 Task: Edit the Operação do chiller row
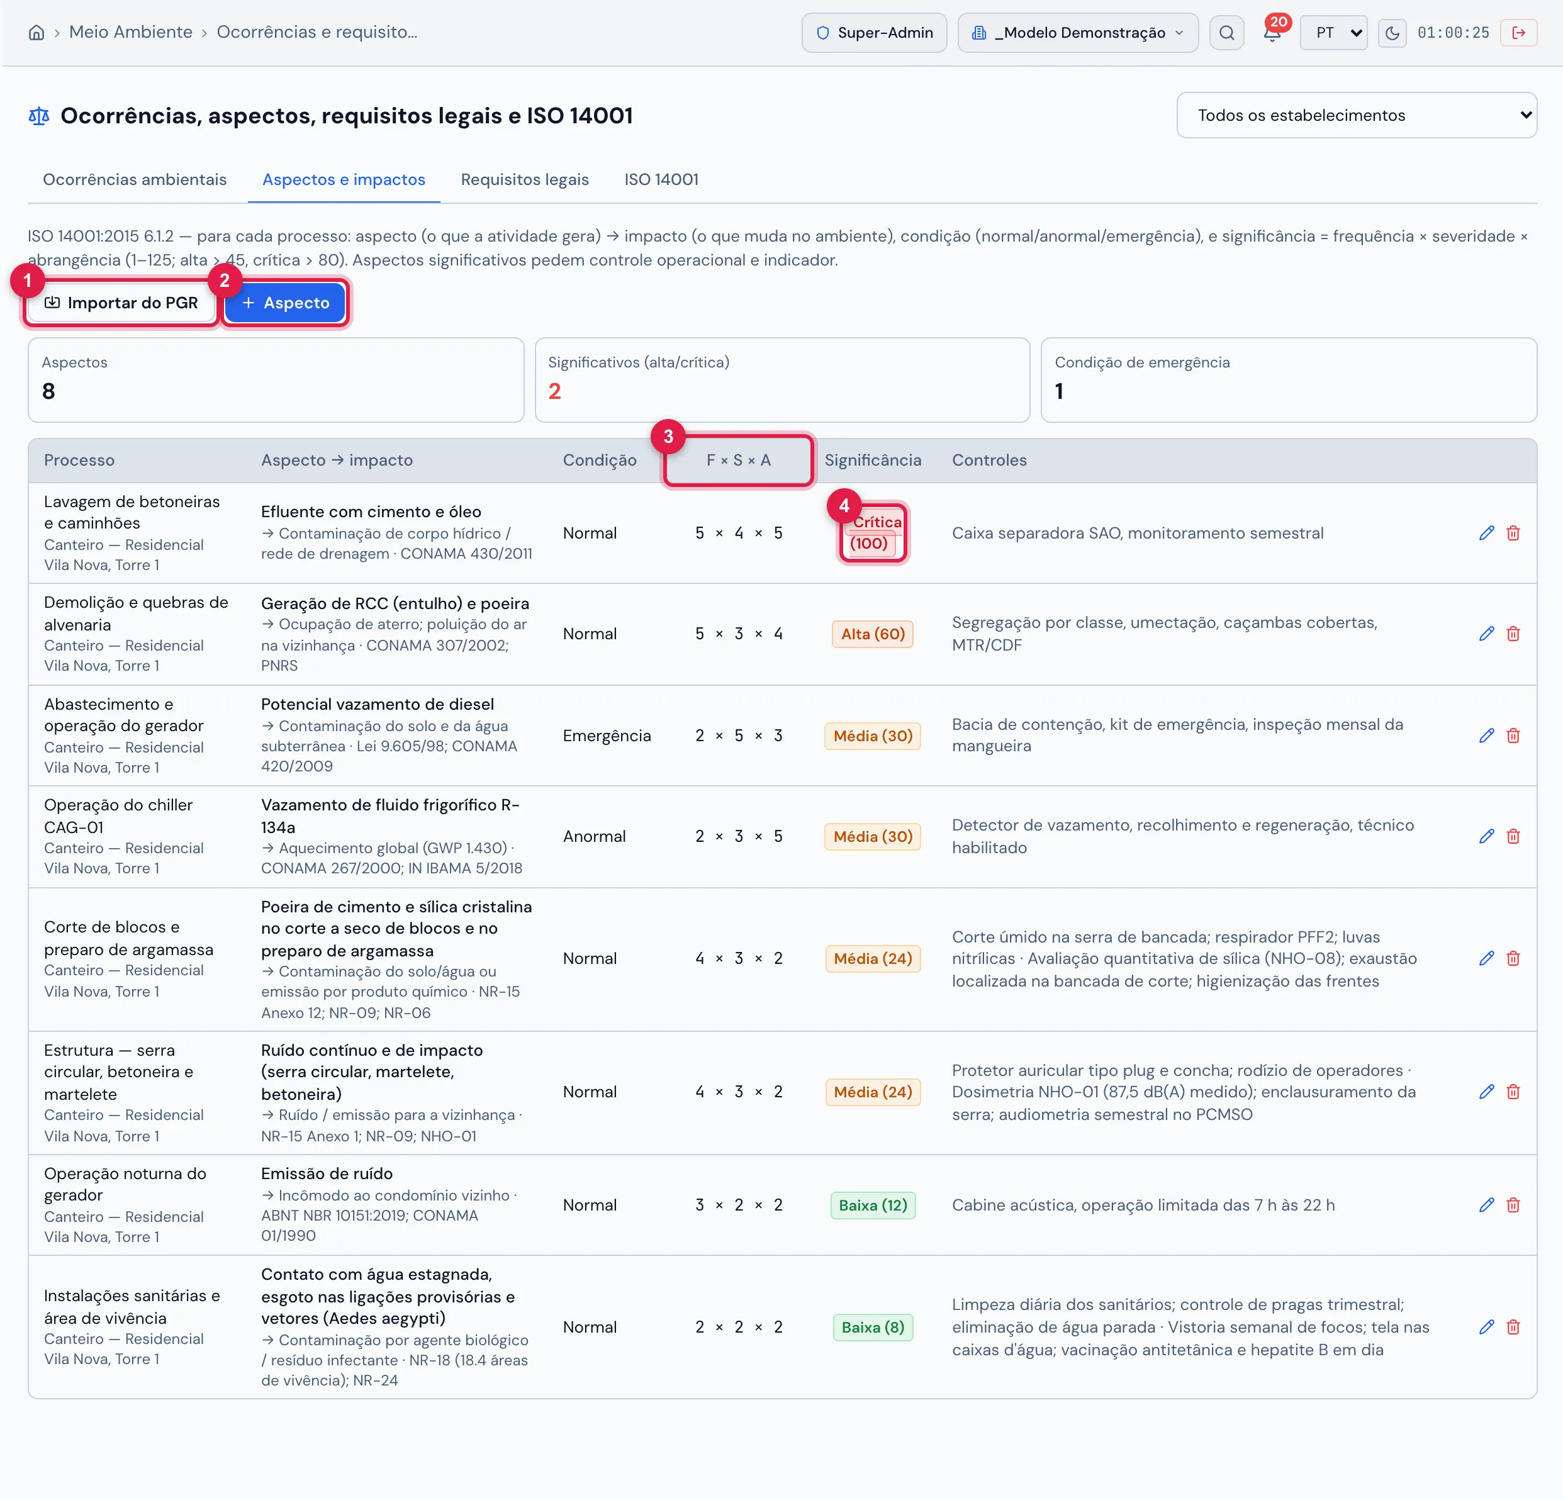1486,837
